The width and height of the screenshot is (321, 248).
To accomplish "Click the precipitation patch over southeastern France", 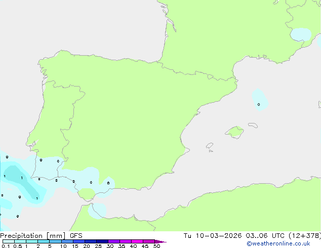I will 301,35.
